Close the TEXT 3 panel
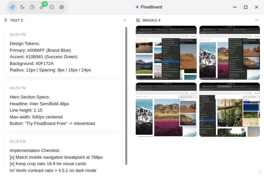Image resolution: width=264 pixels, height=176 pixels. pyautogui.click(x=125, y=20)
